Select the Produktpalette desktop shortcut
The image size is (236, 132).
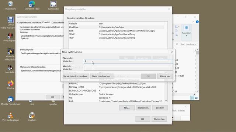click(10, 37)
